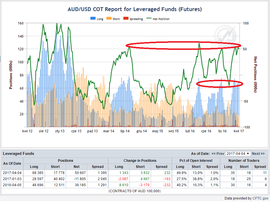Screen dimensions: 270x203
Task: Click the Next >> report link
Action: tap(258, 154)
